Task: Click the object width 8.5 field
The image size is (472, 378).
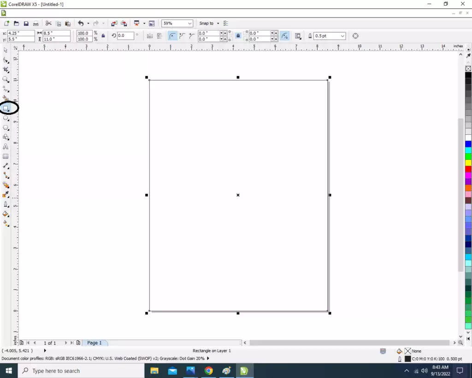Action: [57, 33]
